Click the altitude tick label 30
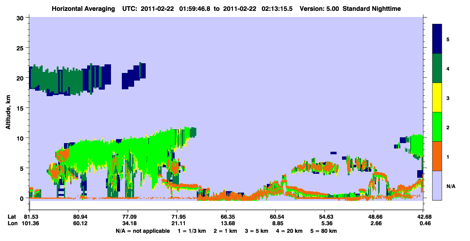Image resolution: width=470 pixels, height=241 pixels. [x=21, y=18]
